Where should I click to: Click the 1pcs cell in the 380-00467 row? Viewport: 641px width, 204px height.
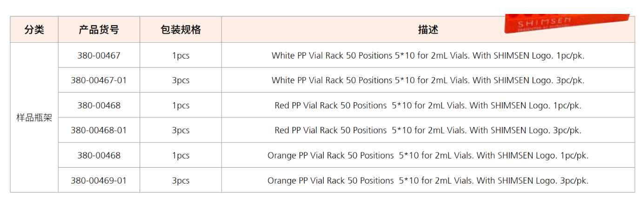click(180, 55)
